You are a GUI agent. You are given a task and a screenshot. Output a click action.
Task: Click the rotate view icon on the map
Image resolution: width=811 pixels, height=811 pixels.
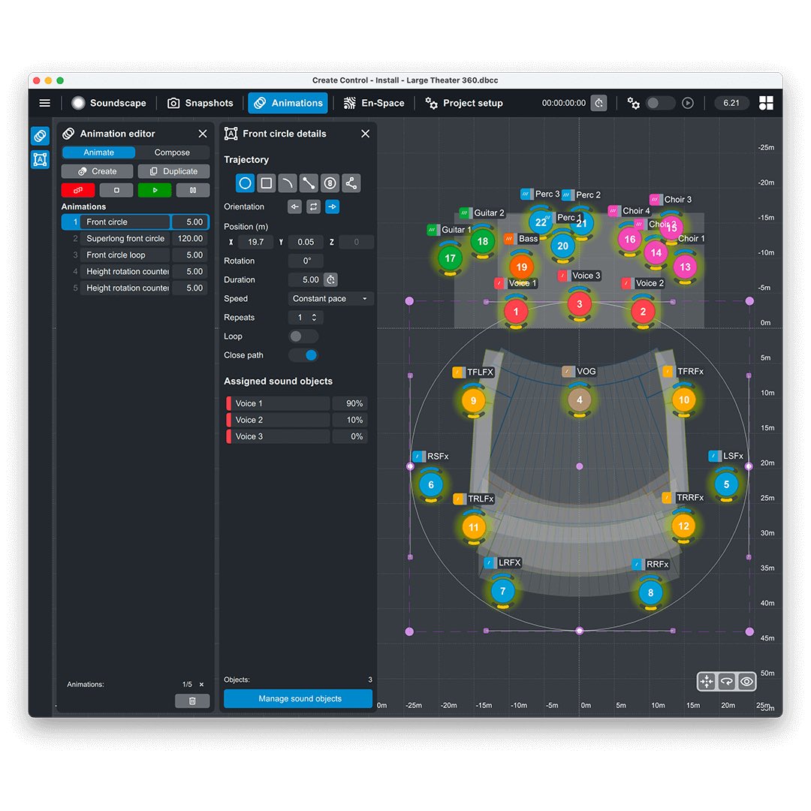click(727, 682)
